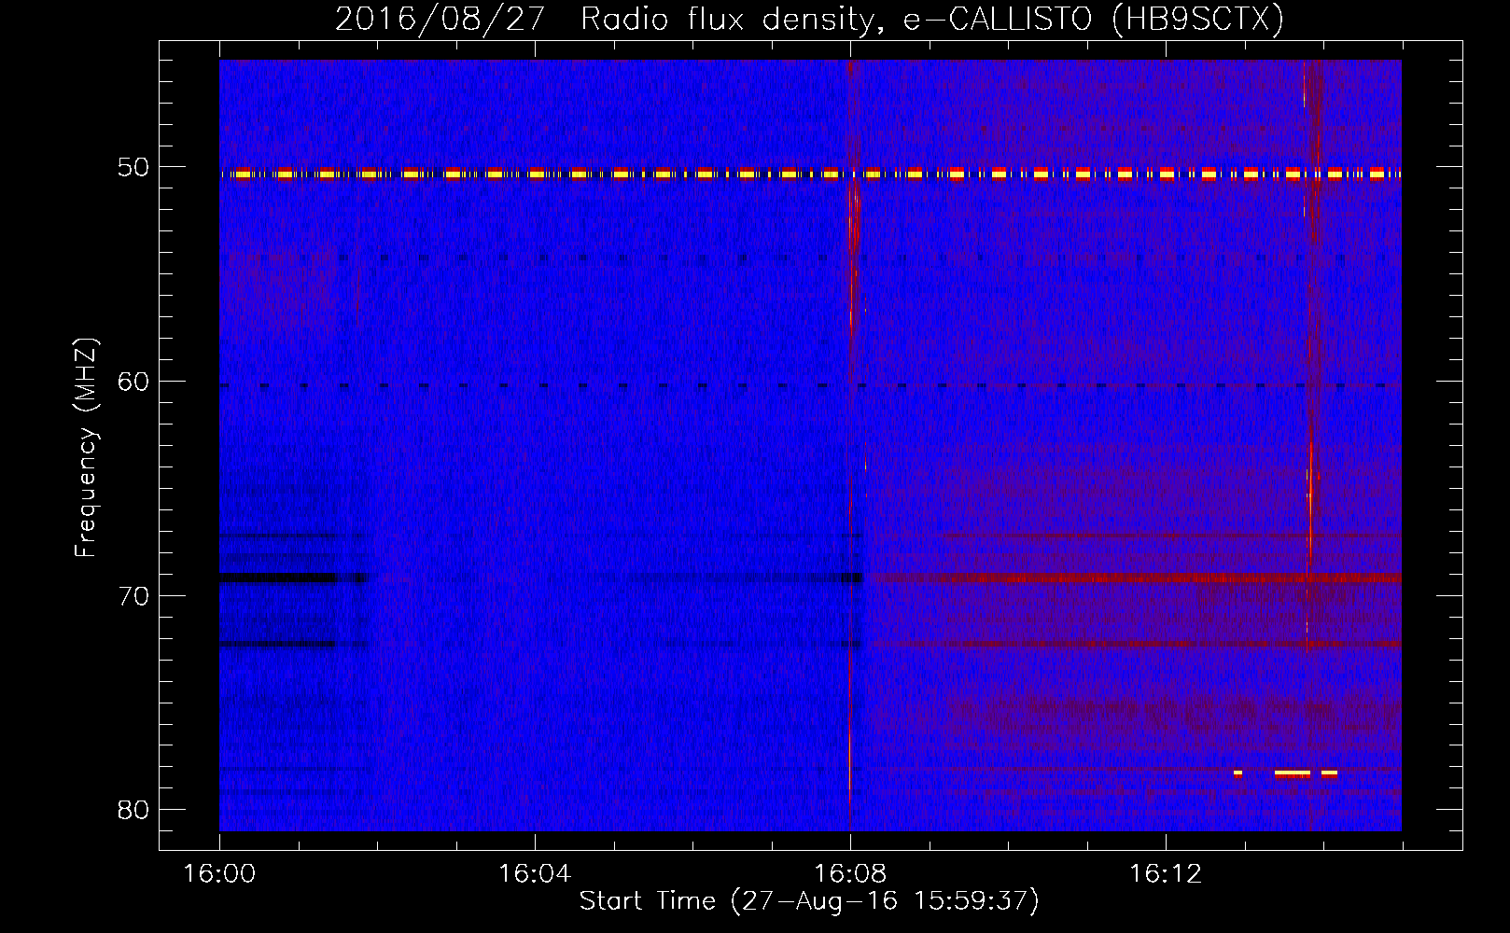
Task: Click the 80 frequency tick label
Action: click(x=133, y=810)
